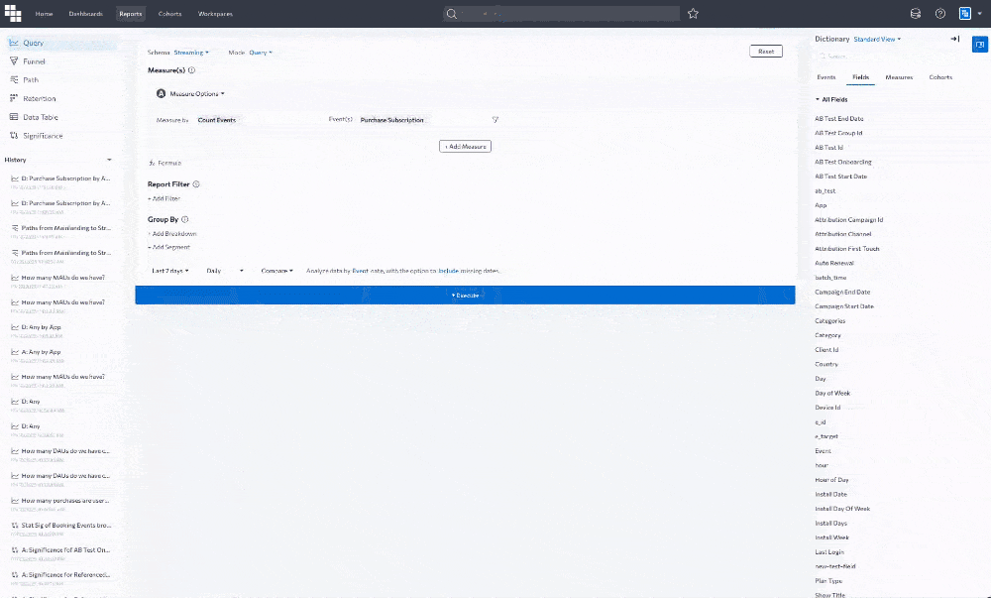Click the Dictionary search field

882,57
